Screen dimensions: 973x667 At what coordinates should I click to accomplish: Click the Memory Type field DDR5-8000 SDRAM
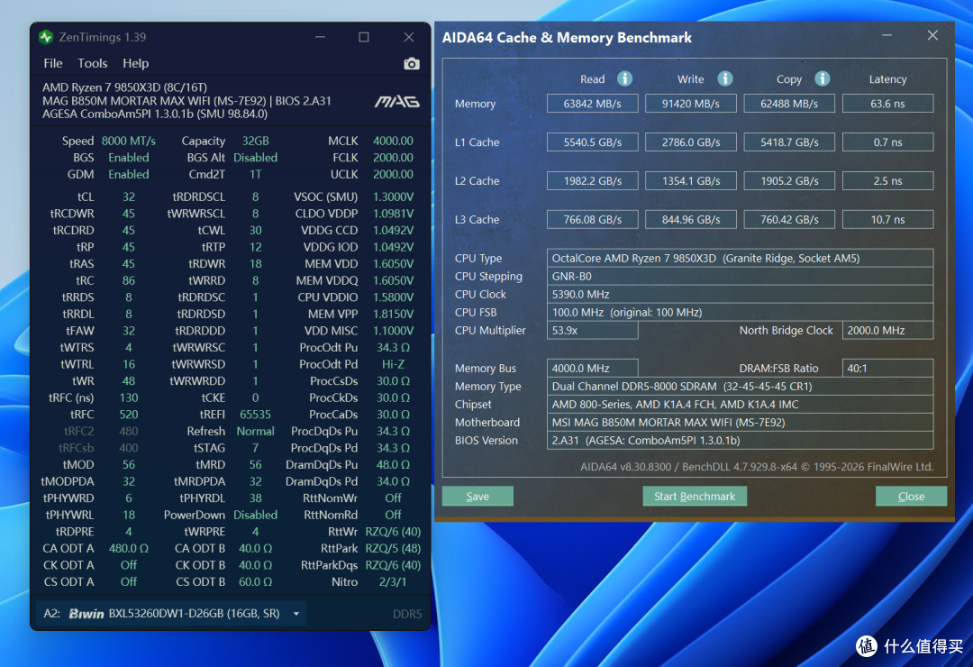pos(741,387)
